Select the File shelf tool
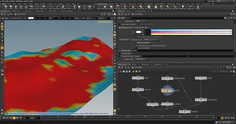Screen dimensions: 236x124 (79, 7)
